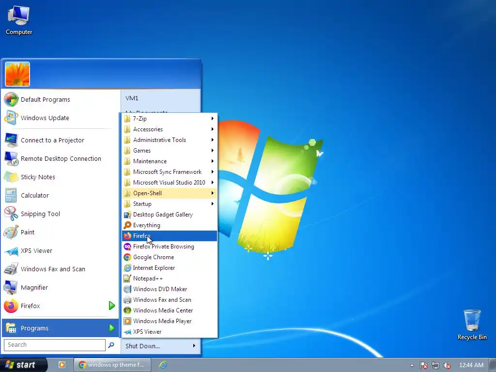
Task: Launch Remote Desktop Connection
Action: (x=60, y=158)
